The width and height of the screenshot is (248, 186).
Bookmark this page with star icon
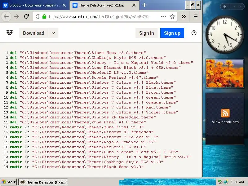172,16
